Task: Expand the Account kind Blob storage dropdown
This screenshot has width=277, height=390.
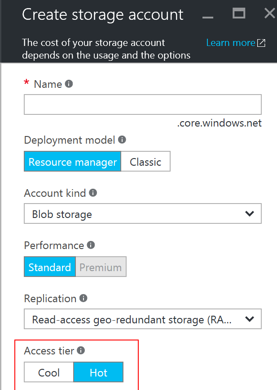Action: [x=143, y=214]
